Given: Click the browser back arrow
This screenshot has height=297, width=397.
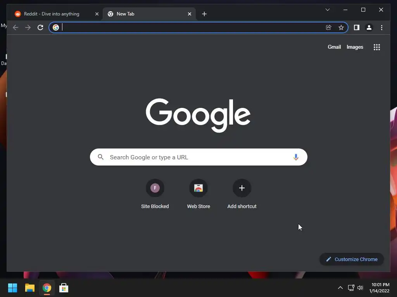Looking at the screenshot, I should pos(16,27).
